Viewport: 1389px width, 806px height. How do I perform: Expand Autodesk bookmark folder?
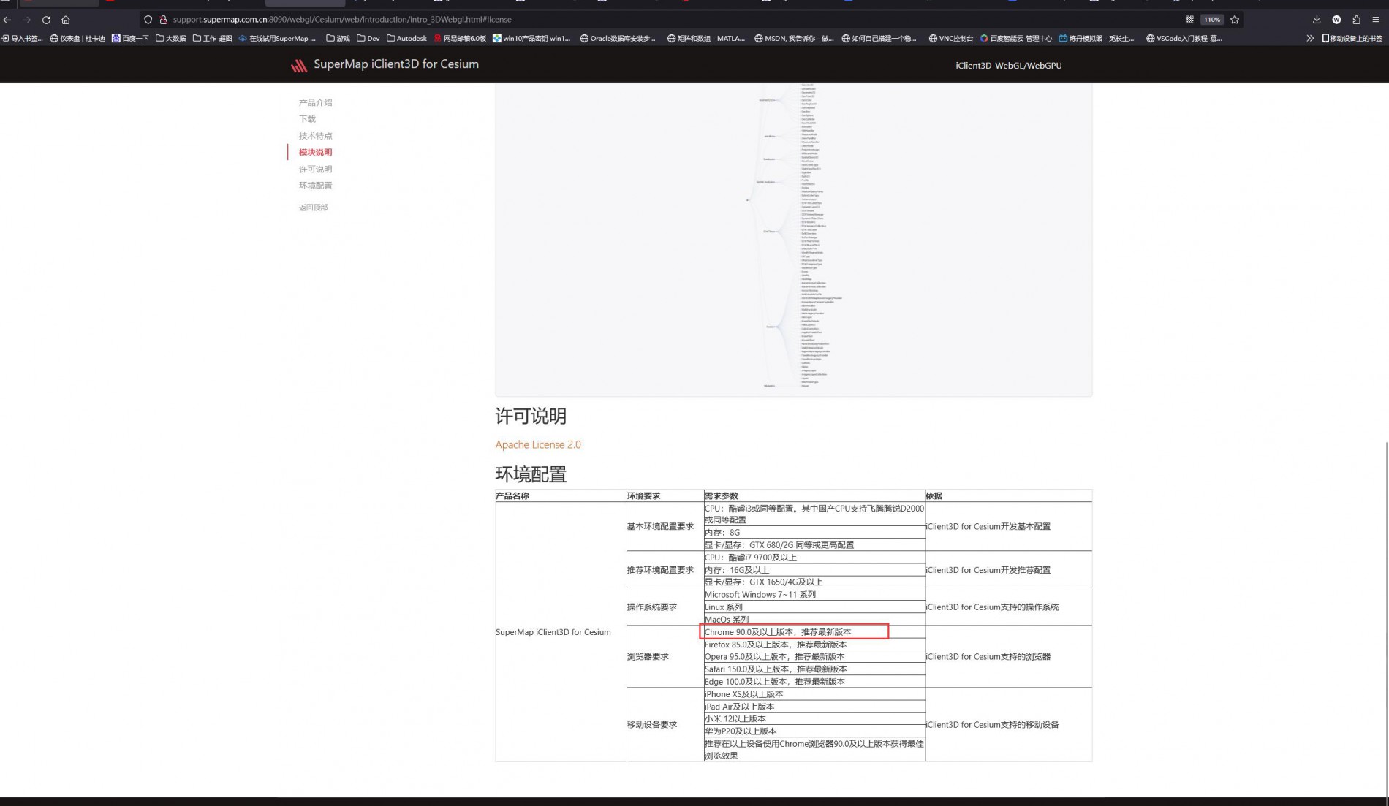pyautogui.click(x=406, y=38)
